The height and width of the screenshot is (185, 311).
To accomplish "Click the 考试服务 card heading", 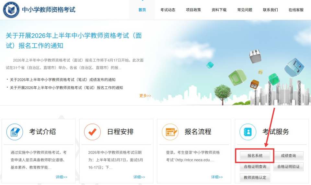I will [276, 132].
